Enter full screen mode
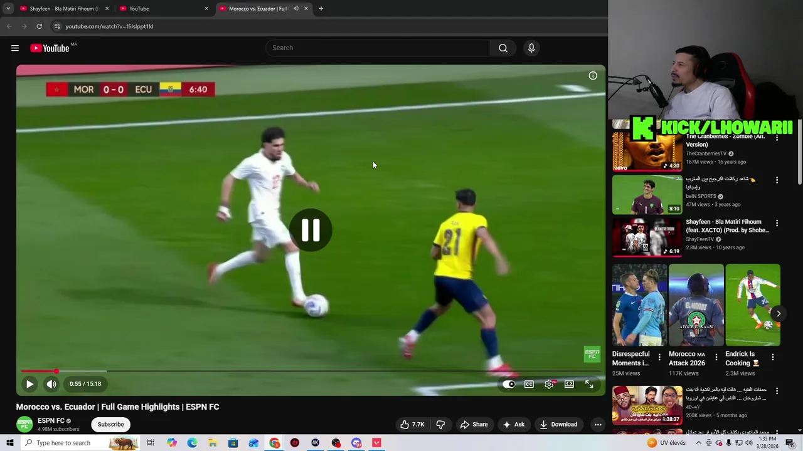Screen dimensions: 803x451 pyautogui.click(x=589, y=384)
